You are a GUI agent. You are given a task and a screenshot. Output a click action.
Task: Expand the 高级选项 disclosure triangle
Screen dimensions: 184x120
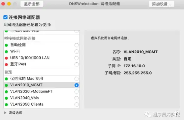pos(5,113)
